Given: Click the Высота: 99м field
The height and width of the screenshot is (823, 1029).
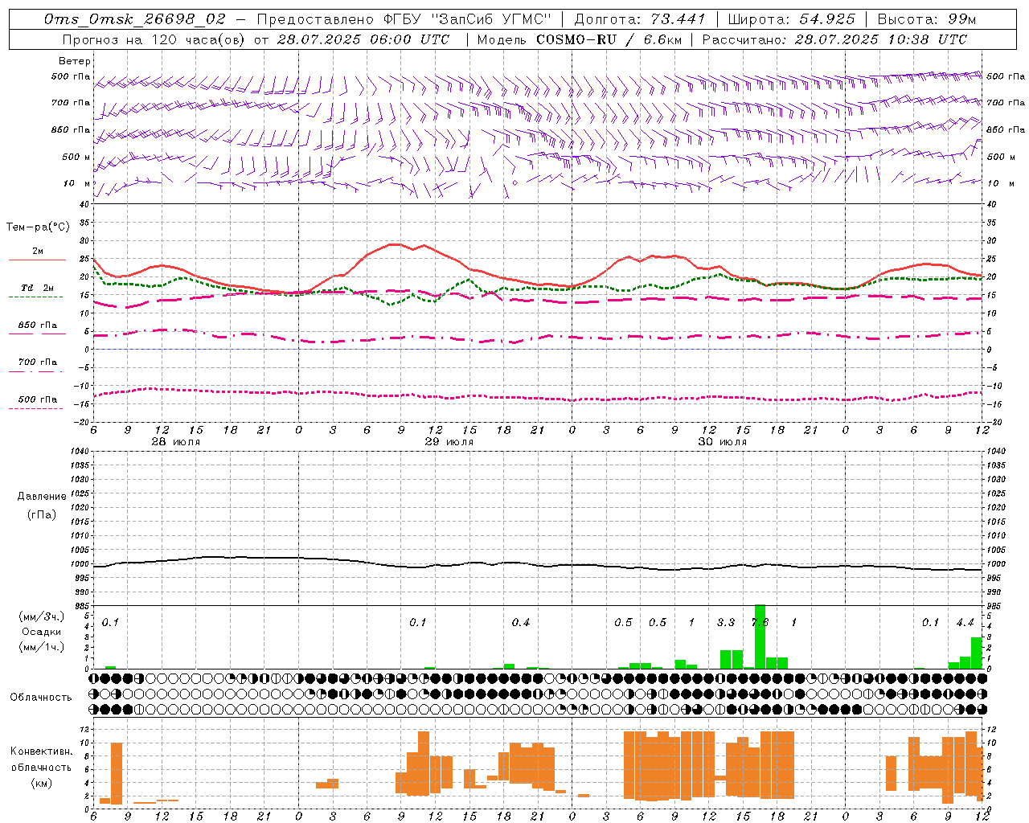Looking at the screenshot, I should tap(927, 19).
